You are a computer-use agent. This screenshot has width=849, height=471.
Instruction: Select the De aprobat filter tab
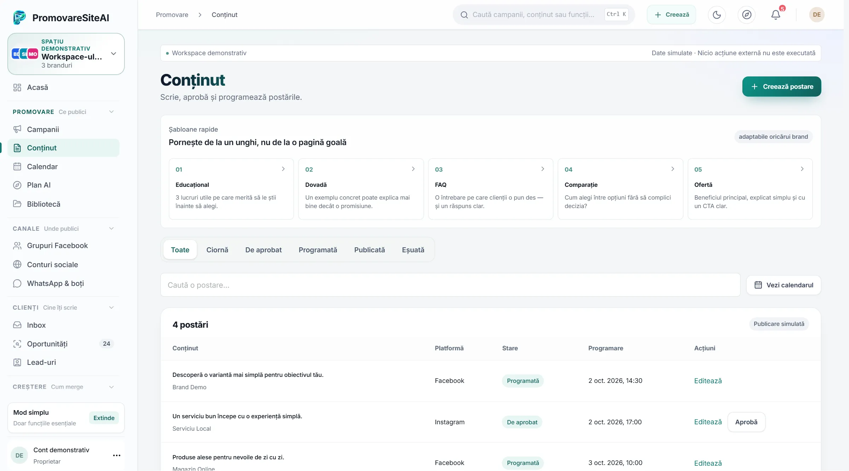pos(264,250)
